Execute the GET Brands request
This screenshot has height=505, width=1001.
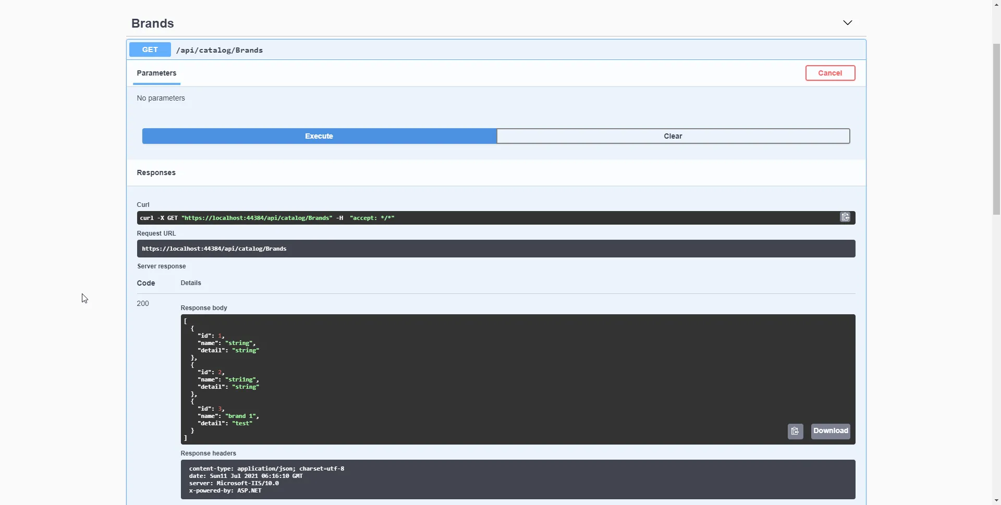(x=319, y=136)
